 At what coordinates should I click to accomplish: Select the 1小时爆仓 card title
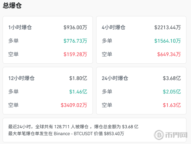20,27
